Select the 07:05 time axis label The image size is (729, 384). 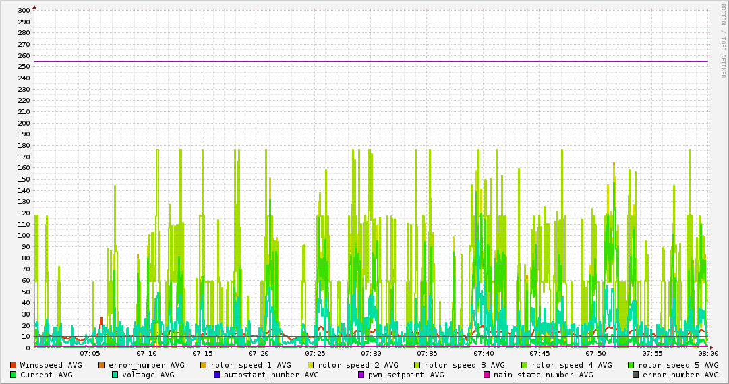[90, 353]
